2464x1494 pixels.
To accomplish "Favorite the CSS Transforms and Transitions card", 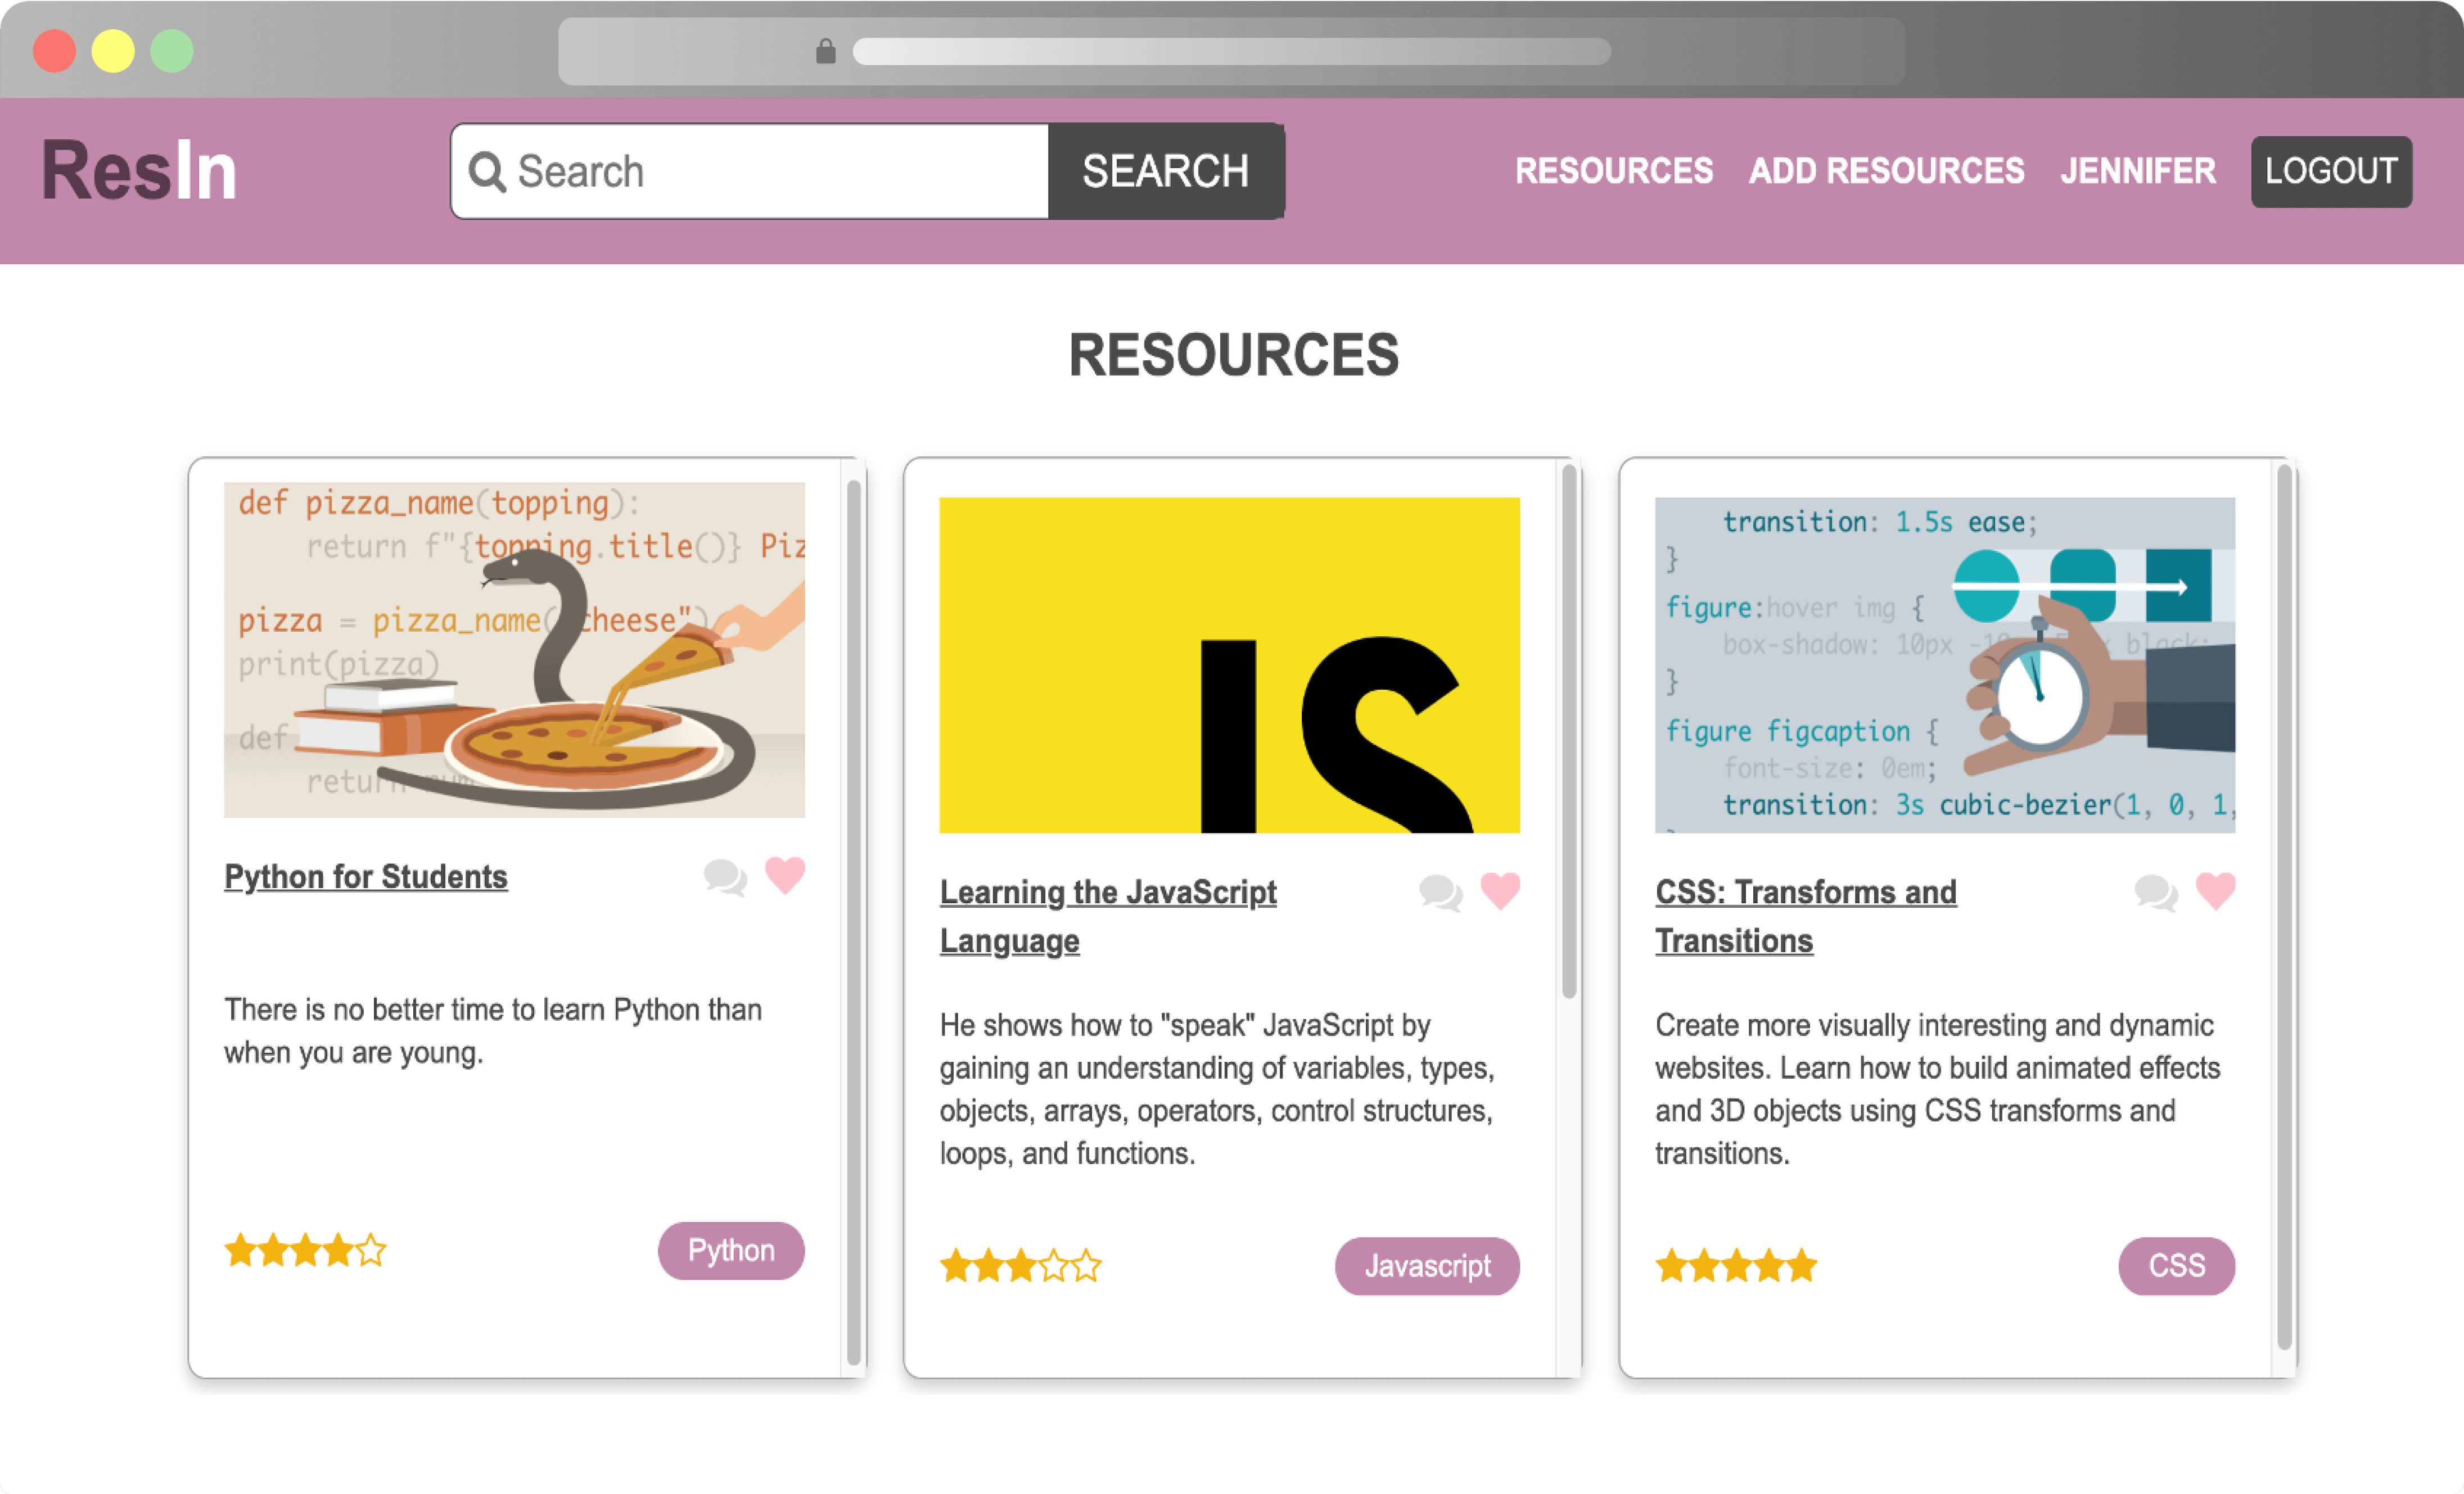I will click(x=2215, y=890).
